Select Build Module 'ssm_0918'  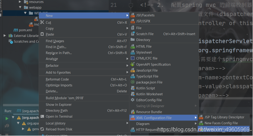pos(84,98)
